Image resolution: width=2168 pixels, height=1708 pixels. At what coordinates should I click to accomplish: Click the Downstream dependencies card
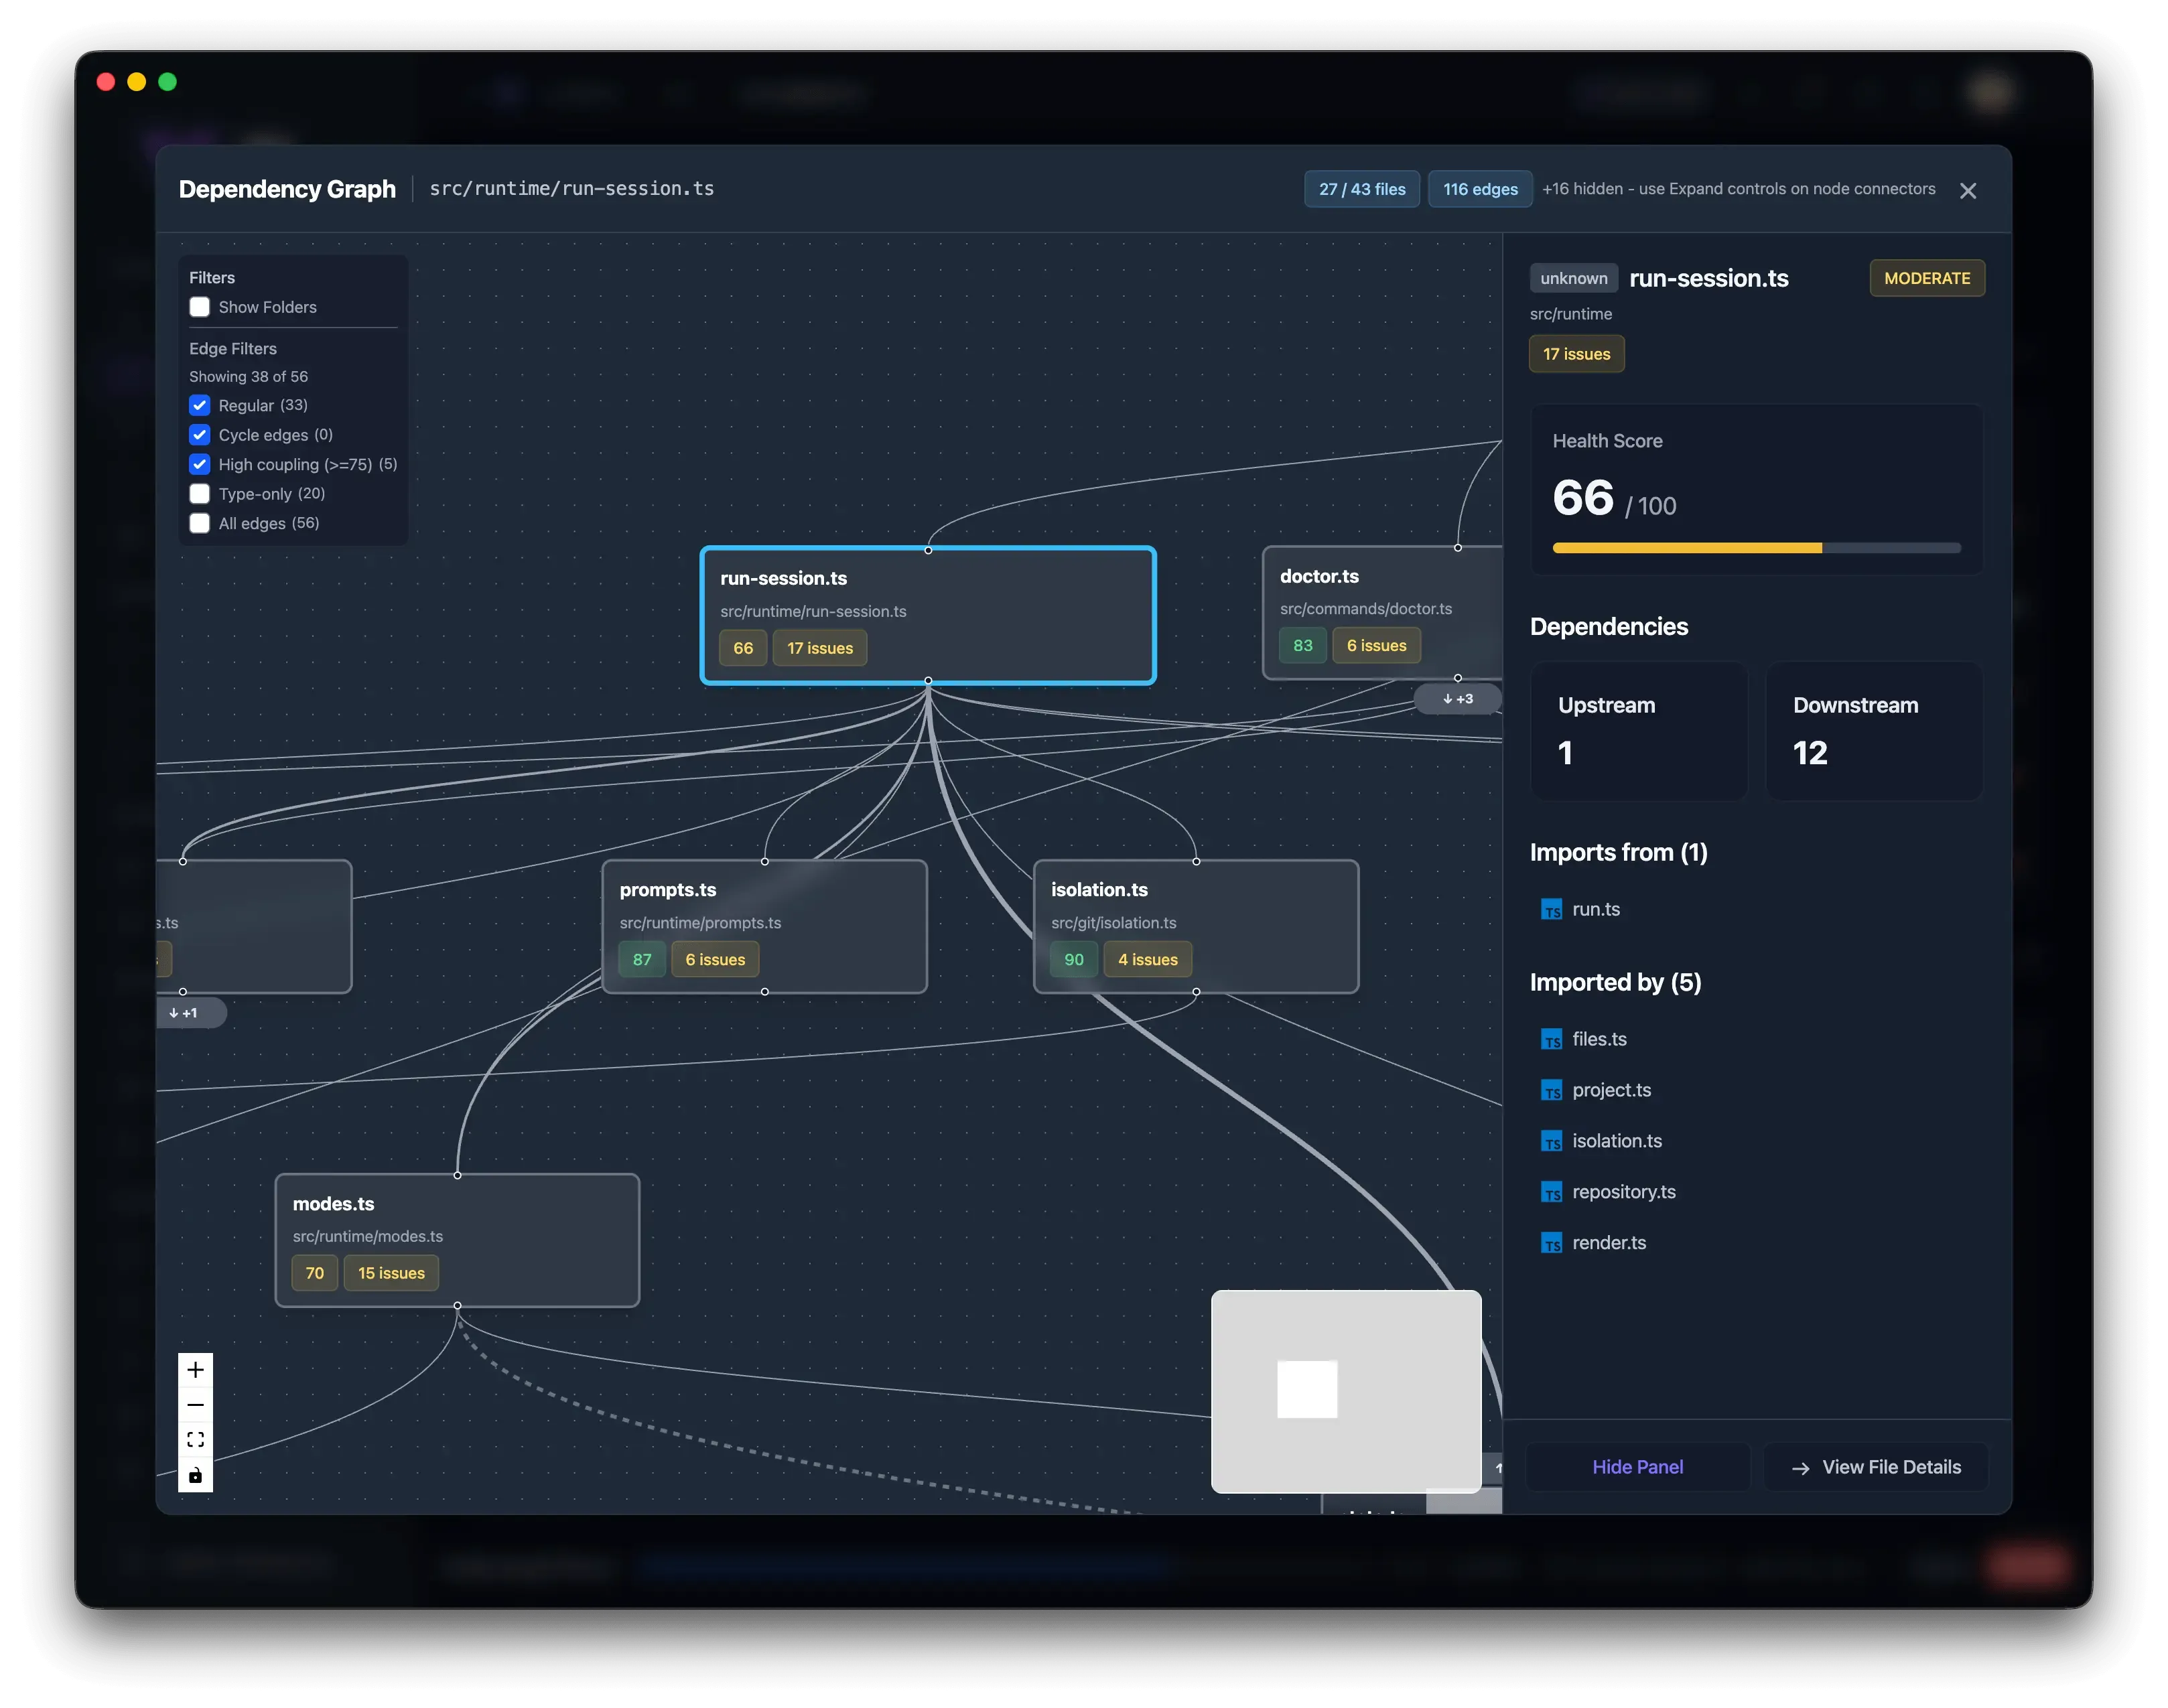pyautogui.click(x=1875, y=731)
